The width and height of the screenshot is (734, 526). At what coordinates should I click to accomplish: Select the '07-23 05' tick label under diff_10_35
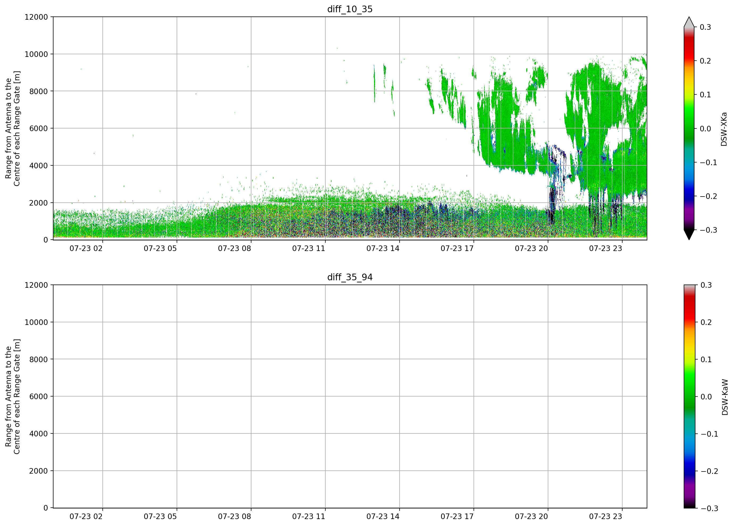[160, 248]
